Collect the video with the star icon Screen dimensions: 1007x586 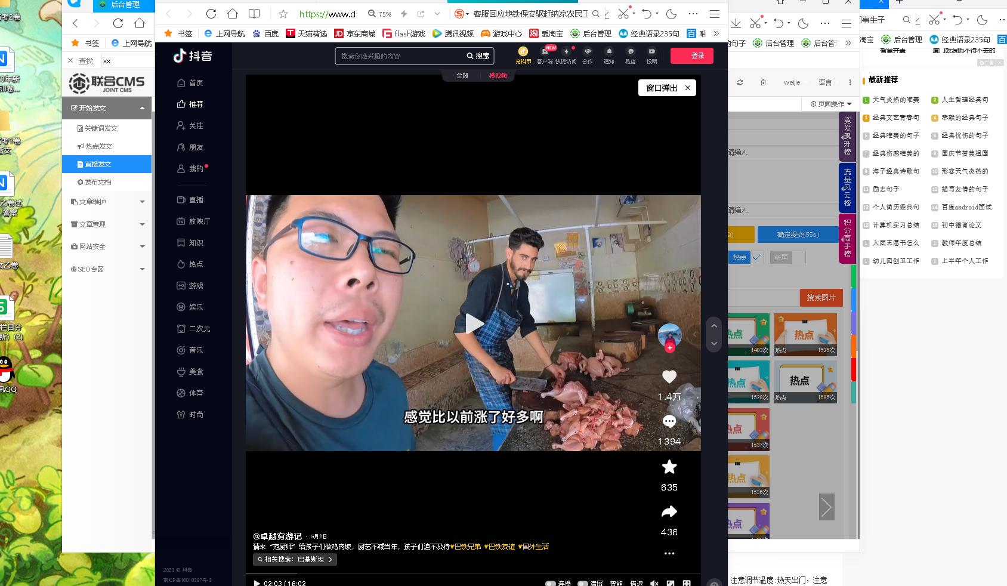point(669,467)
